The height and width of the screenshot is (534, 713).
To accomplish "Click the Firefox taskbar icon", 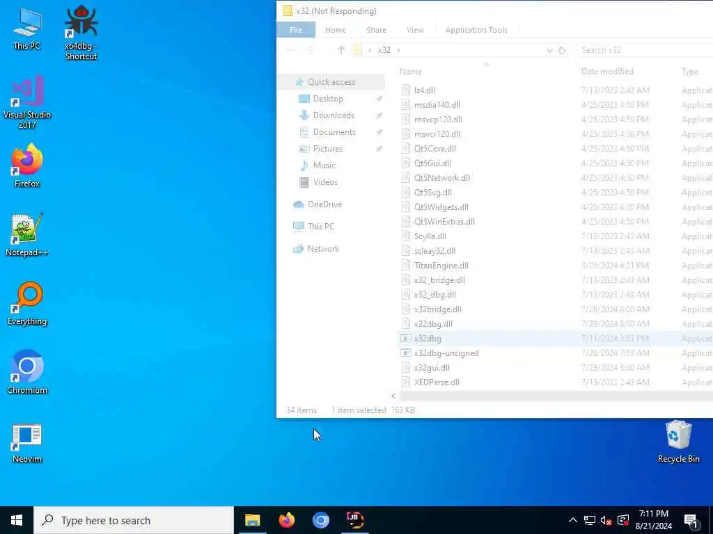I will 286,520.
